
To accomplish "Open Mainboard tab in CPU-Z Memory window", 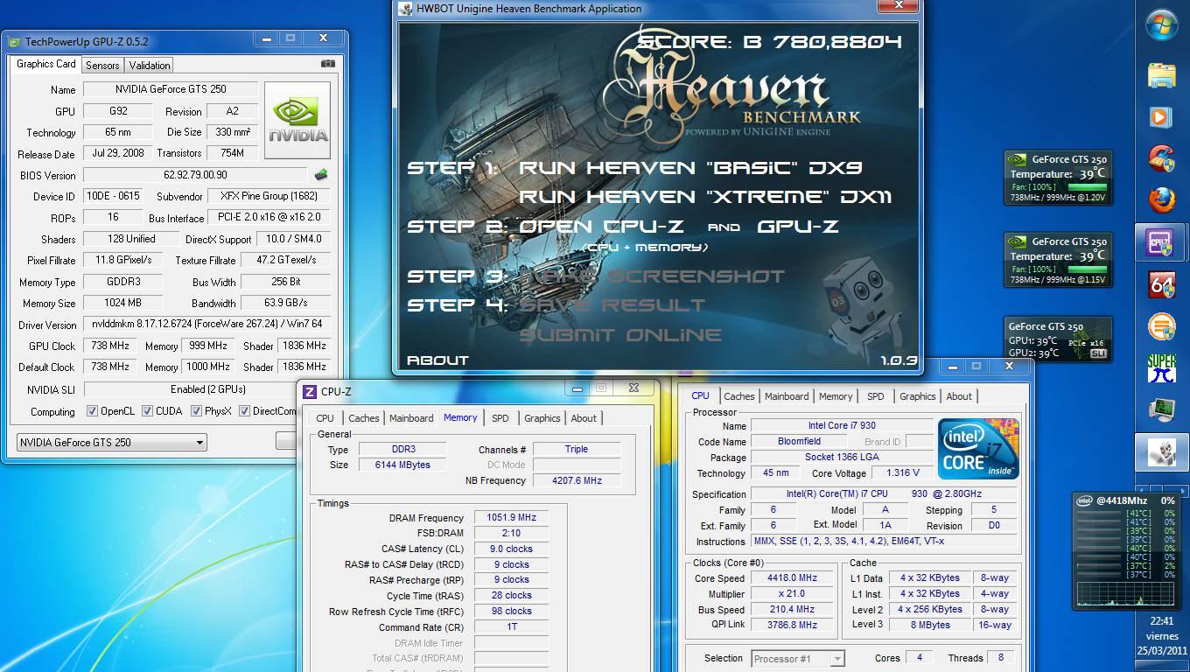I will (411, 418).
